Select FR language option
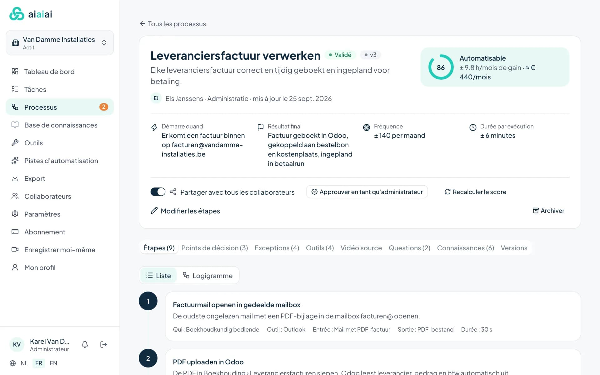 point(39,363)
